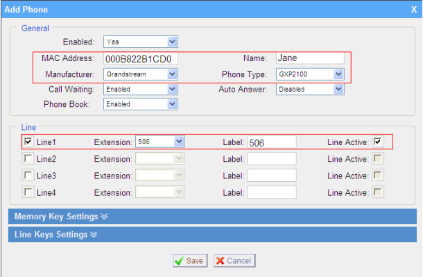The height and width of the screenshot is (277, 423).
Task: Click the Name field containing Jane
Action: coord(310,58)
